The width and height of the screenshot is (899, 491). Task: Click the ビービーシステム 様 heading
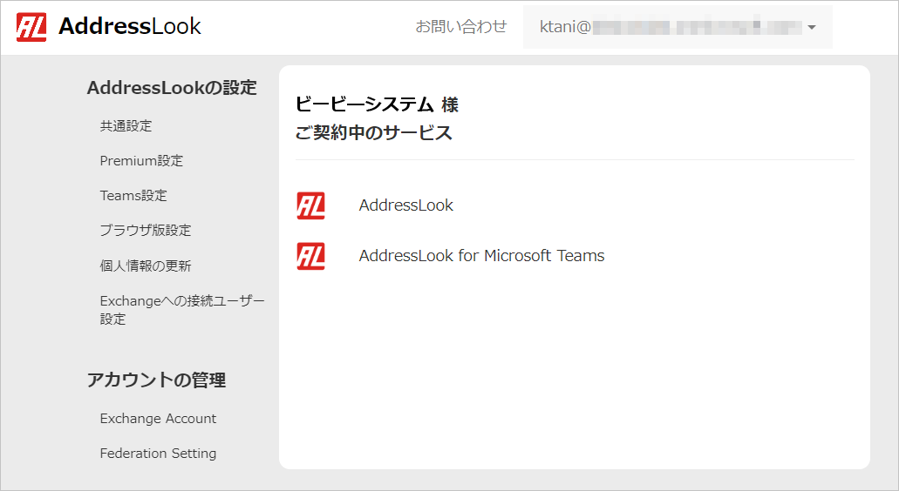pyautogui.click(x=377, y=104)
